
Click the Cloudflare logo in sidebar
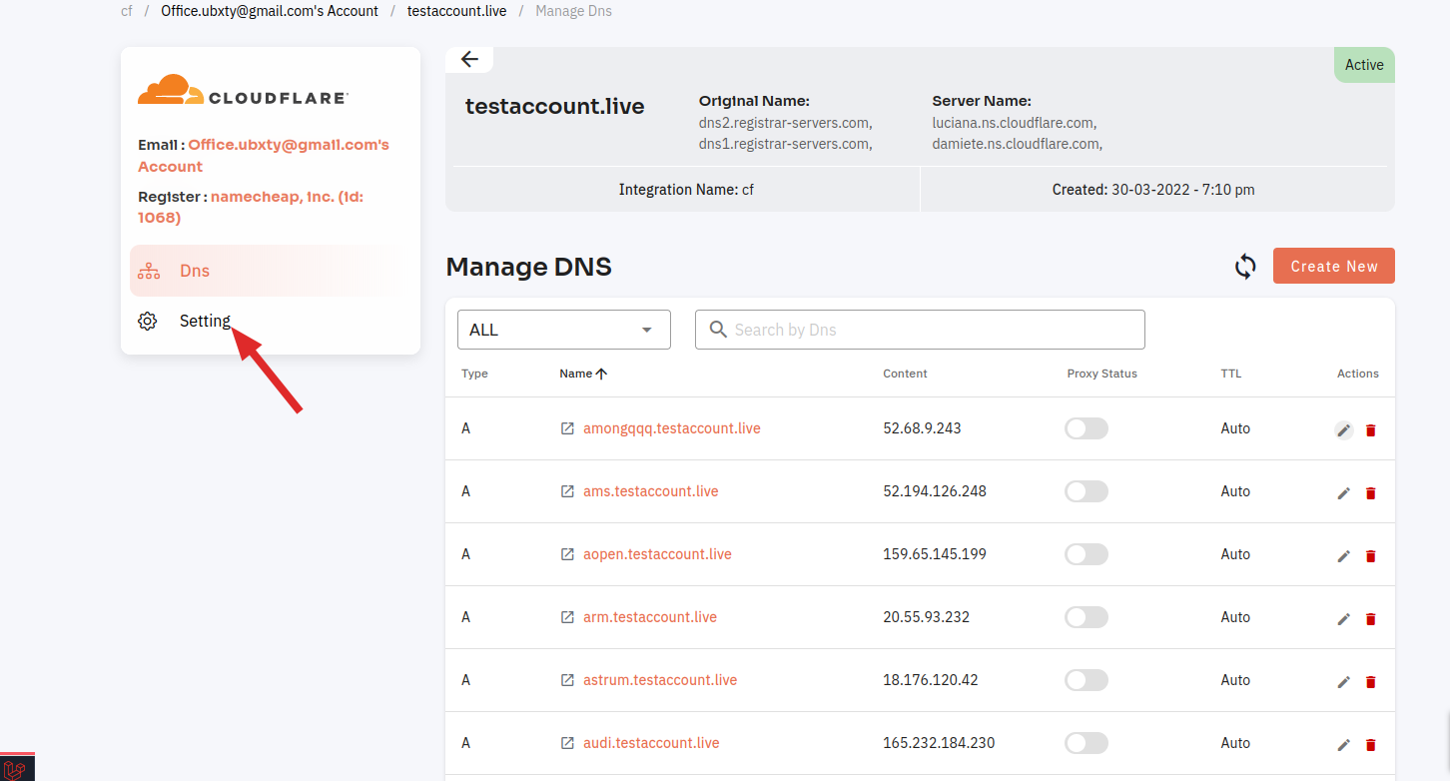click(x=243, y=90)
